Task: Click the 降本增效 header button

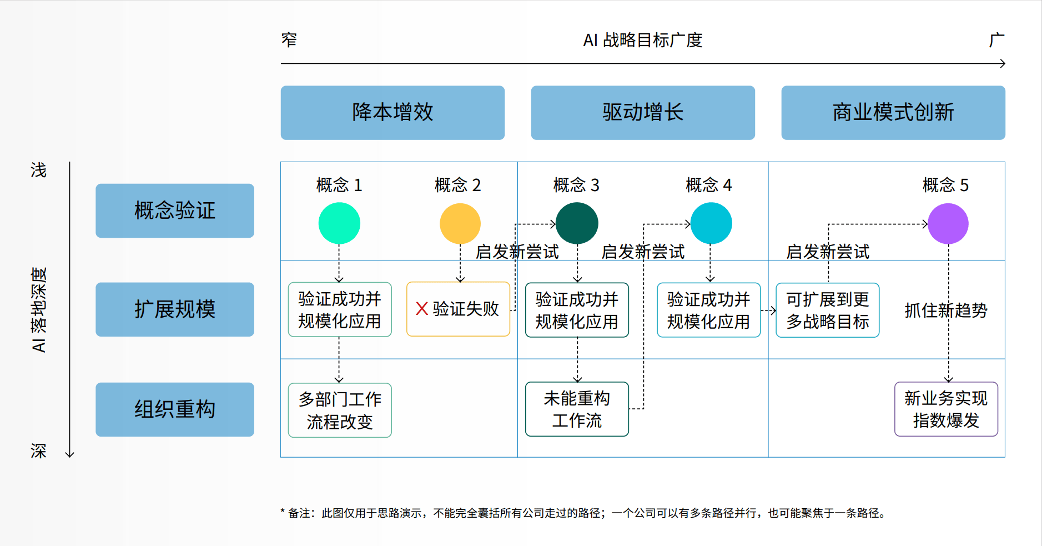Action: (x=392, y=112)
